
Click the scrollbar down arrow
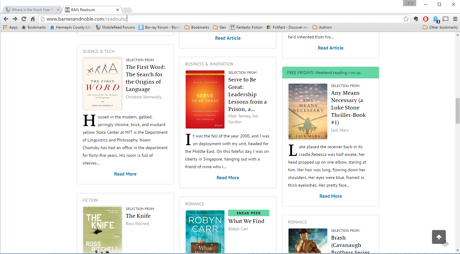(x=458, y=251)
